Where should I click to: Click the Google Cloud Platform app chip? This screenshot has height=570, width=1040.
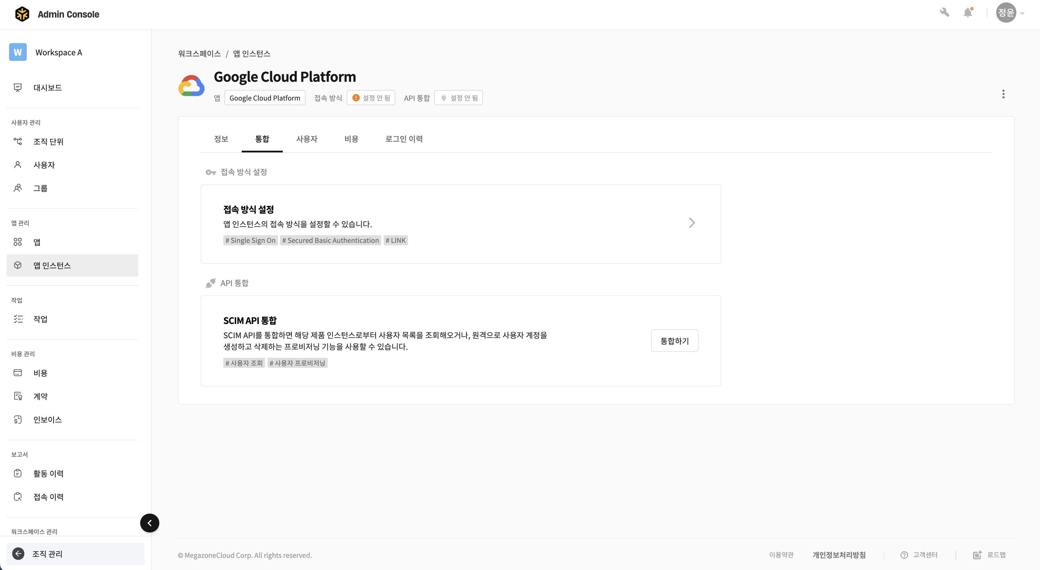coord(265,98)
